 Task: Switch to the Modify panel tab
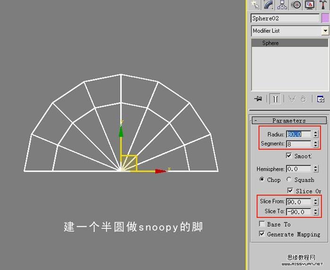pos(269,5)
